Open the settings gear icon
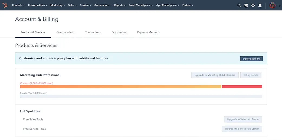 (x=253, y=5)
